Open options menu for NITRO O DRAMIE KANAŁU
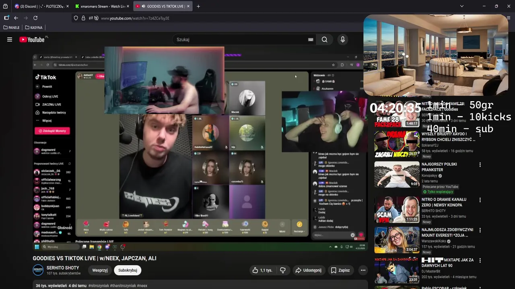The width and height of the screenshot is (515, 289). (480, 200)
